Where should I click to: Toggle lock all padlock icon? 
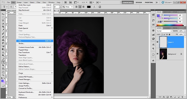coord(169,34)
